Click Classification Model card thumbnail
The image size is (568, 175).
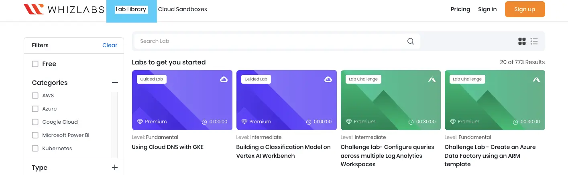286,100
